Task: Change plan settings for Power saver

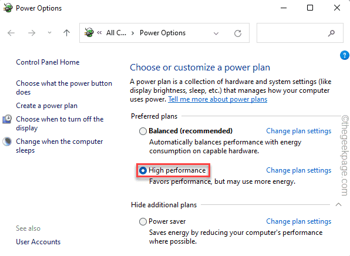Action: [x=299, y=221]
